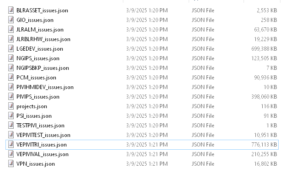291x173 pixels.
Task: Select the NGIPS_issues.json filename
Action: tap(38, 58)
